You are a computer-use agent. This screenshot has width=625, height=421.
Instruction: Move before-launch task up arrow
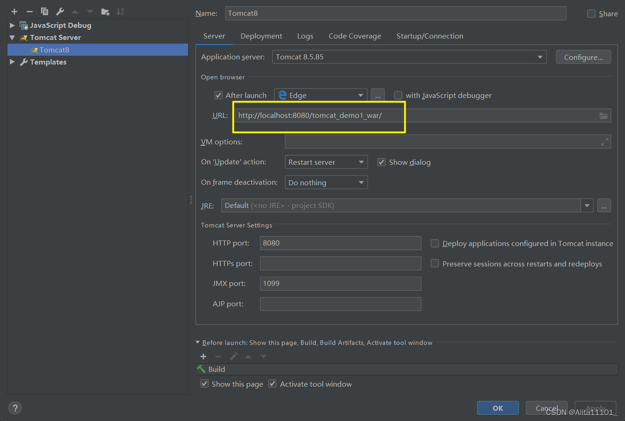pyautogui.click(x=248, y=356)
